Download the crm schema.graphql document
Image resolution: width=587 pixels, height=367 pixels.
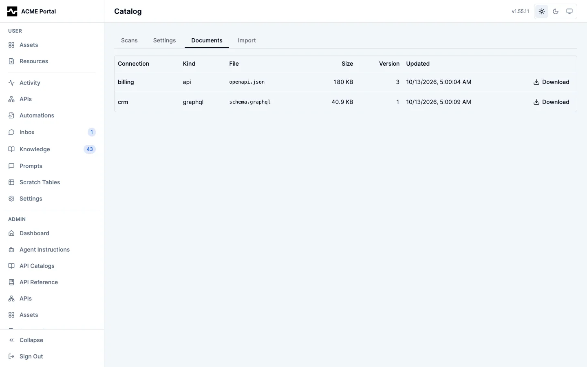coord(551,102)
